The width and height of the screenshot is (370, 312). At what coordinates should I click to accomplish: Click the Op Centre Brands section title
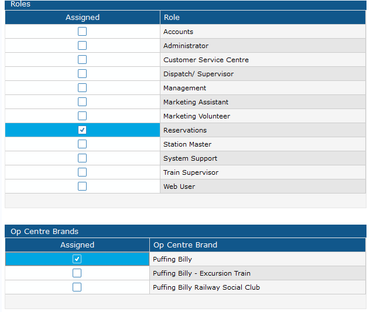pos(44,232)
